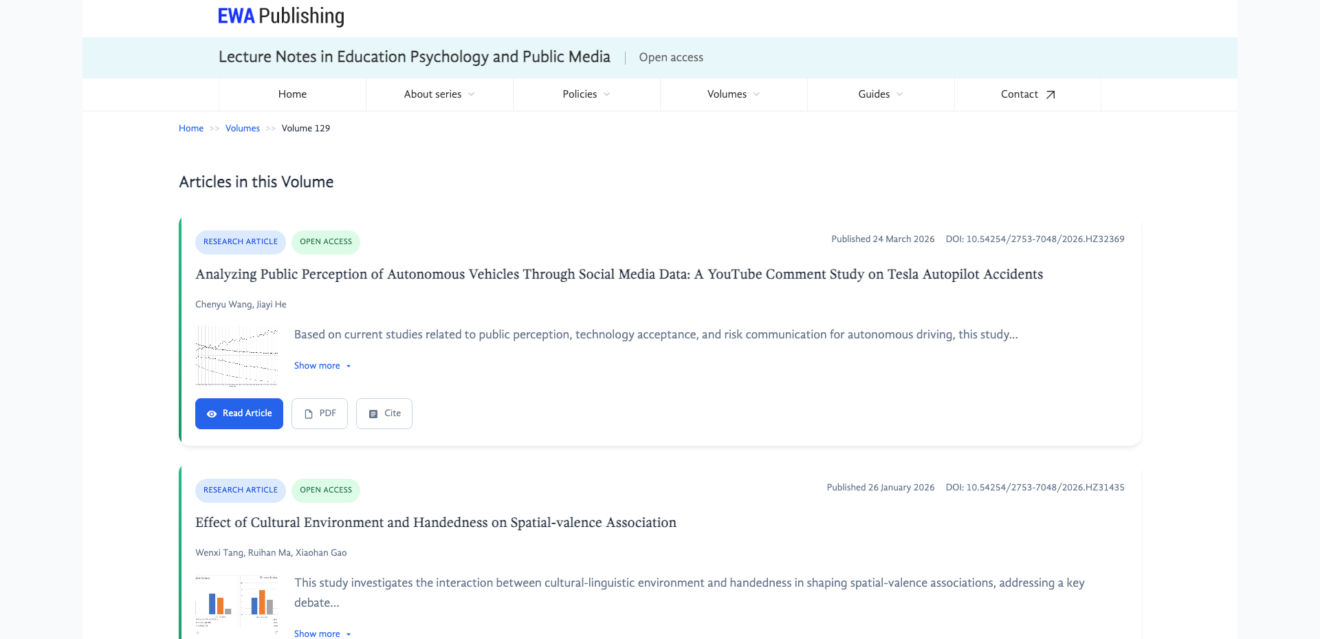The image size is (1320, 639).
Task: Open the Volumes navigation menu
Action: click(x=734, y=94)
